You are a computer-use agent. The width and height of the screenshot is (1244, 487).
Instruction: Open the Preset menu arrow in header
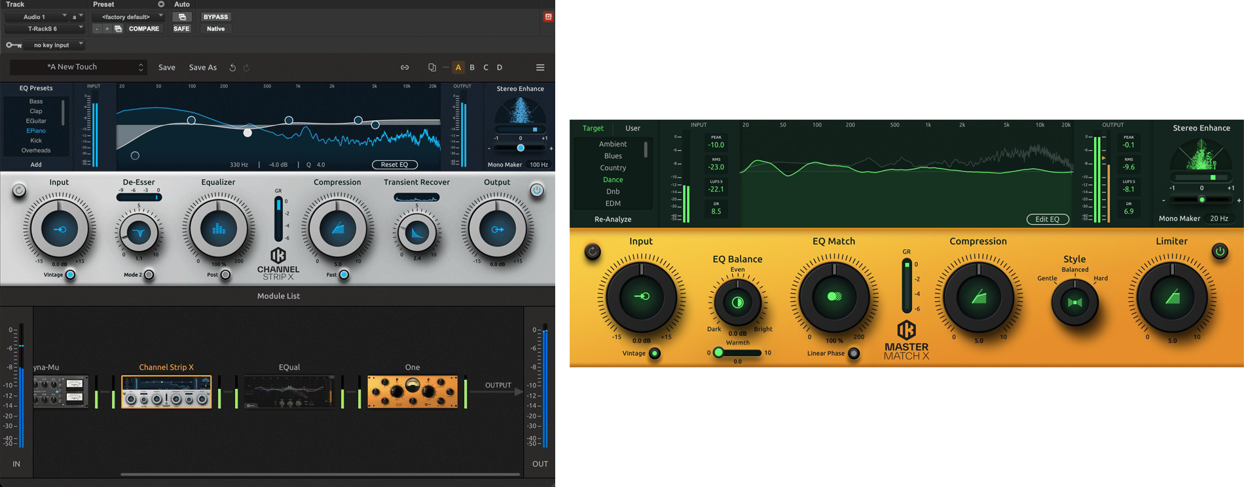coord(161,5)
